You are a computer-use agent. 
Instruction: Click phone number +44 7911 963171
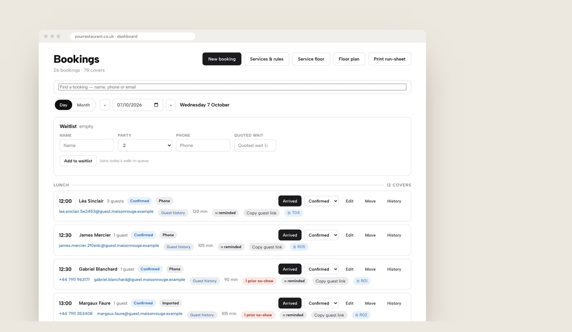pyautogui.click(x=74, y=280)
